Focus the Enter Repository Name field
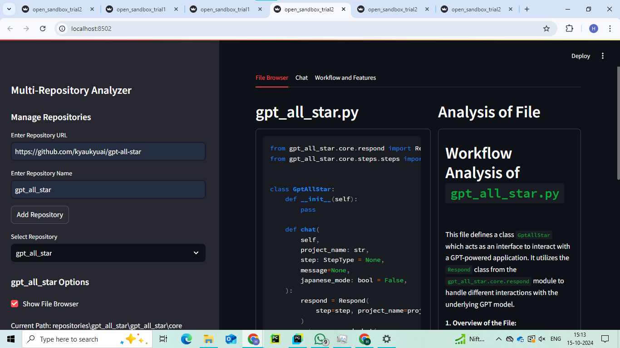The width and height of the screenshot is (620, 348). click(x=108, y=189)
